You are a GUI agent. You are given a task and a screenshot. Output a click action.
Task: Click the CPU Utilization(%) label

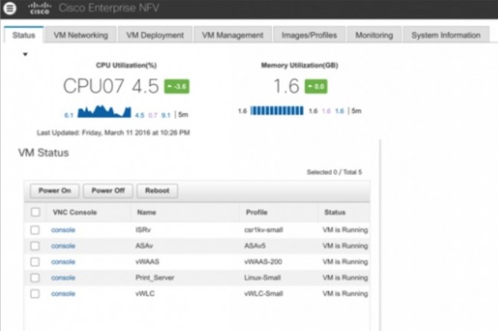(x=126, y=65)
